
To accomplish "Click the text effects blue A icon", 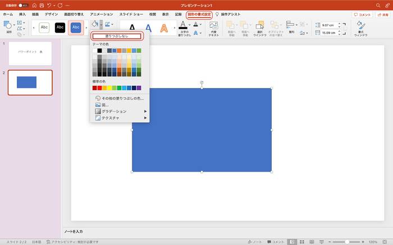I will [x=196, y=33].
